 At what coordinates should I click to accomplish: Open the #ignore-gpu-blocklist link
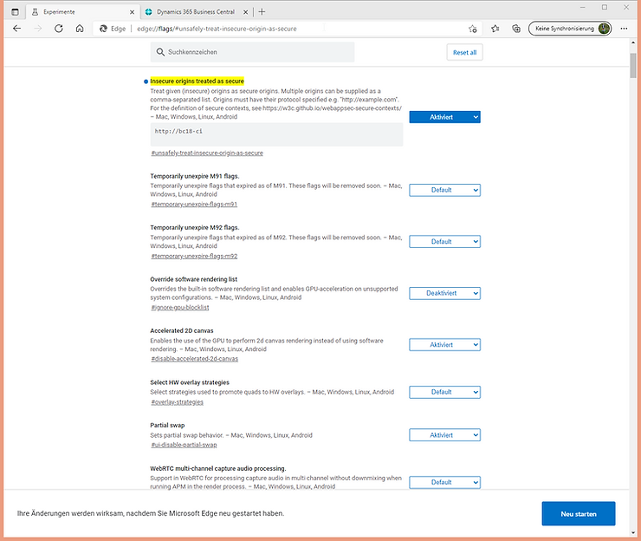coord(179,308)
